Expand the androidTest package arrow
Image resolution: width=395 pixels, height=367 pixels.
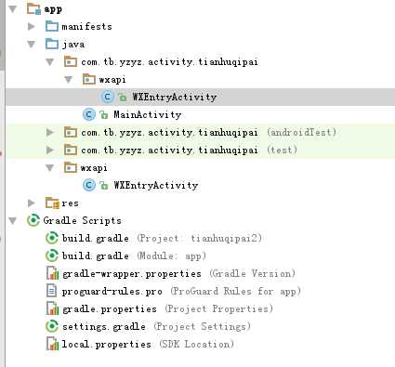49,133
